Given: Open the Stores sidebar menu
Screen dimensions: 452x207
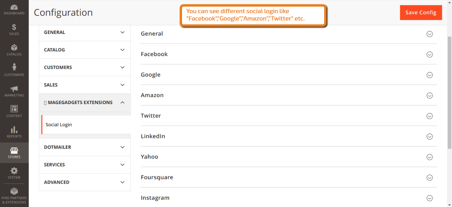Looking at the screenshot, I should [14, 152].
